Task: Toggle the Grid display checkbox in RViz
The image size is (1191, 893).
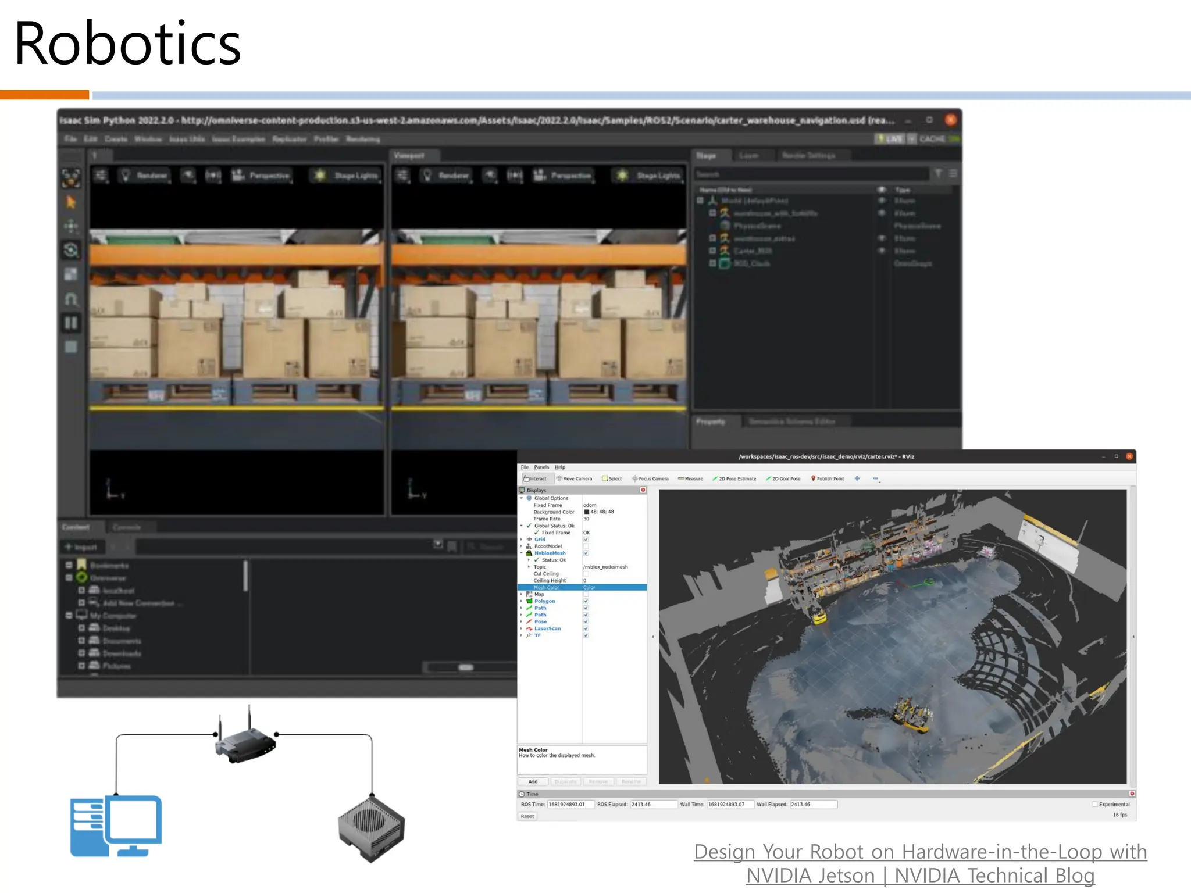Action: 586,540
